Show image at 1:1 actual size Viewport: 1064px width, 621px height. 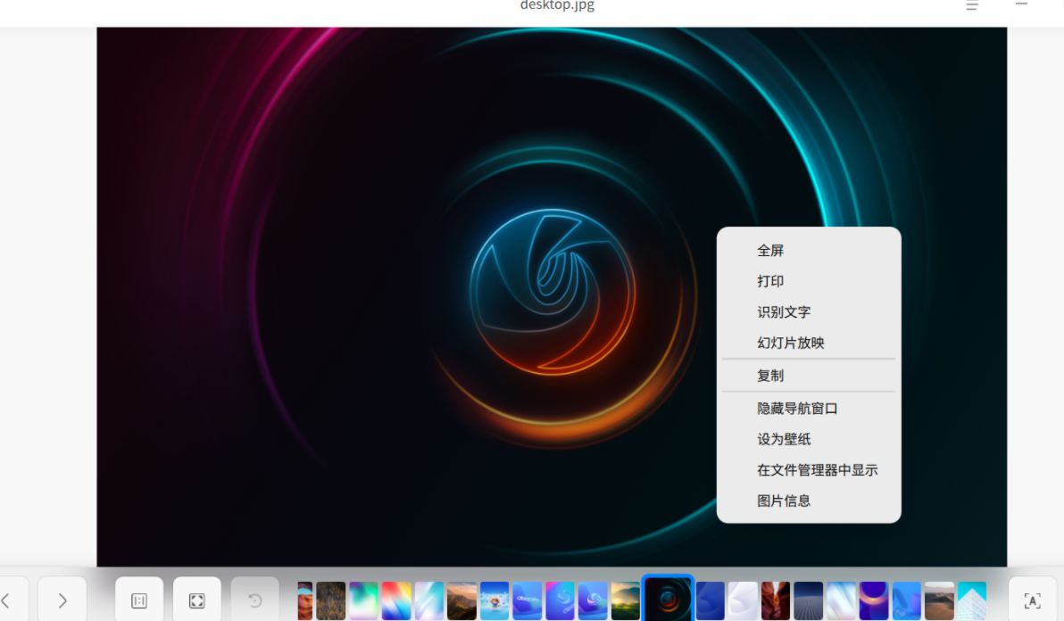139,600
